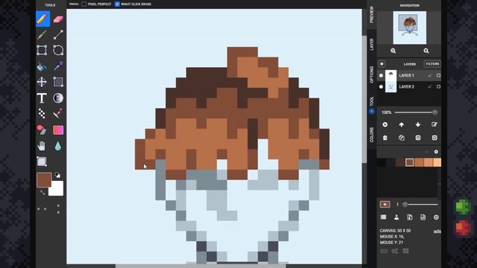The image size is (477, 268).
Task: Open the frames panel icon
Action: [383, 217]
